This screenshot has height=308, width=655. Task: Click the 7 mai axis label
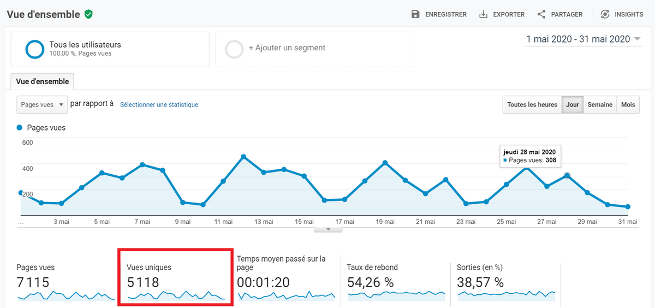(142, 222)
